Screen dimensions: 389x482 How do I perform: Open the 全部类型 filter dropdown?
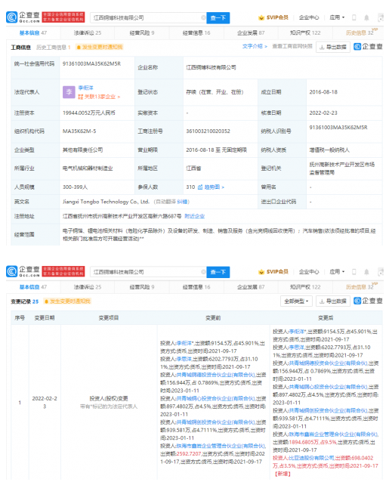[296, 301]
